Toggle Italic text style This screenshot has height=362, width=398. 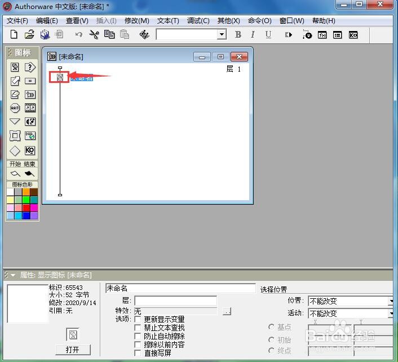[253, 34]
